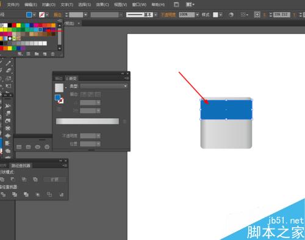Click the Crop pathfinder icon
The height and width of the screenshot is (240, 305).
(38, 194)
